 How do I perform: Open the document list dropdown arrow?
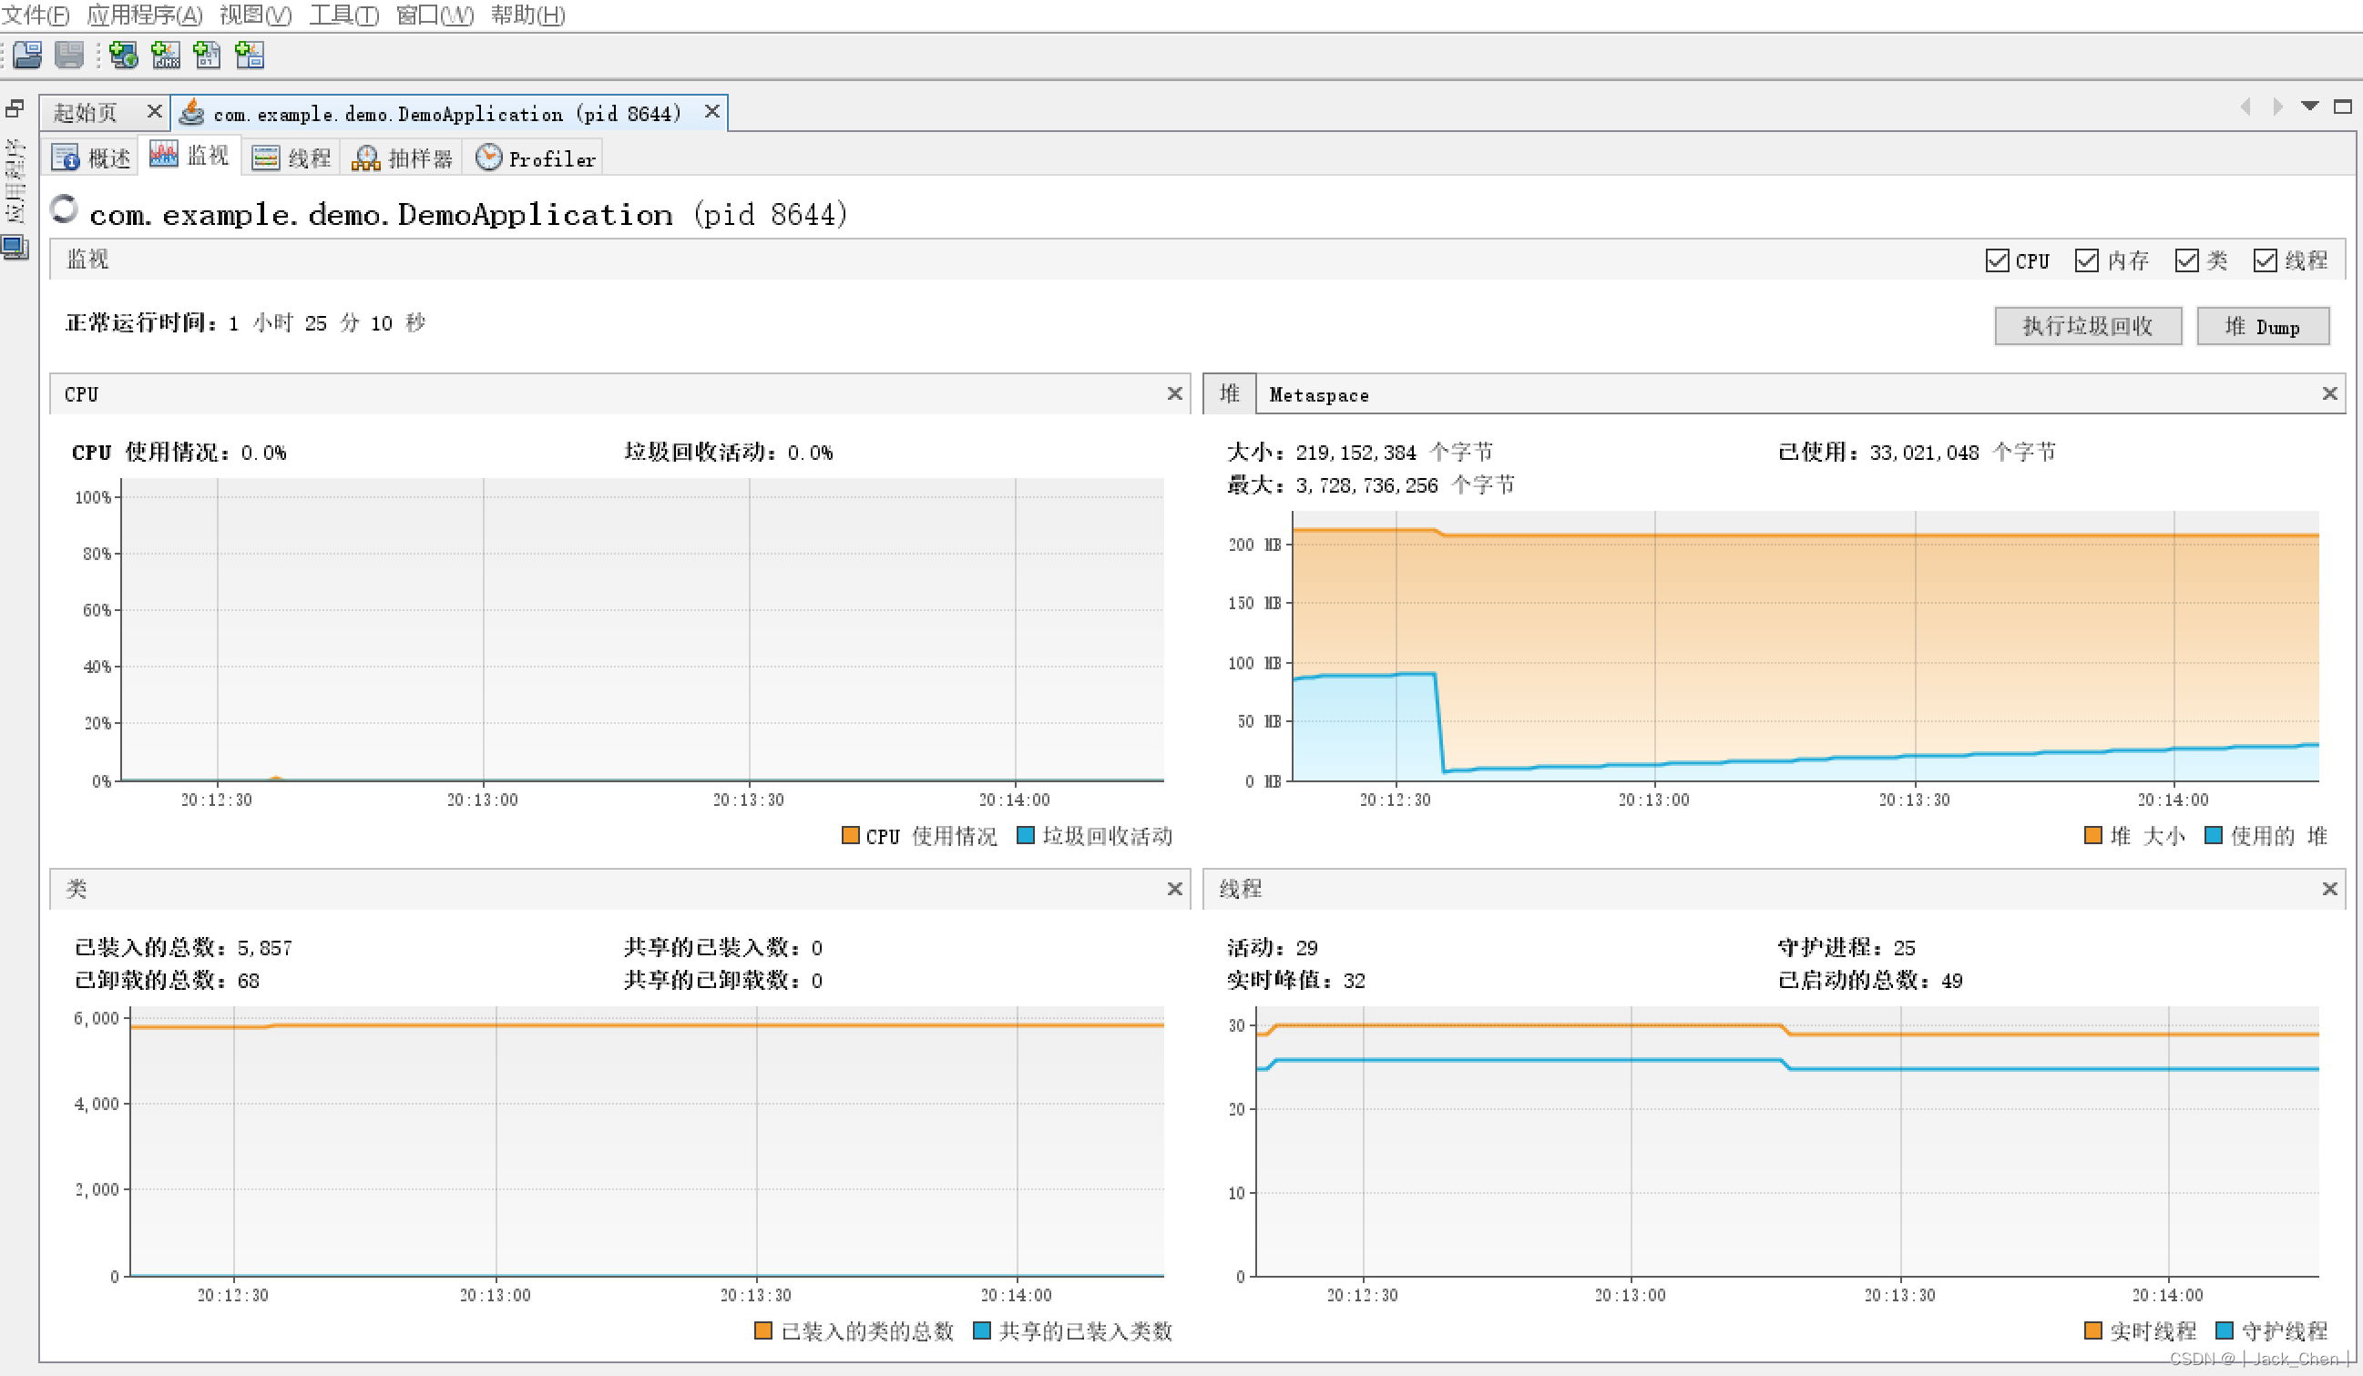tap(2309, 107)
